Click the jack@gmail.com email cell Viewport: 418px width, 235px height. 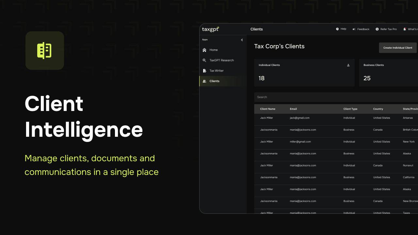click(299, 118)
